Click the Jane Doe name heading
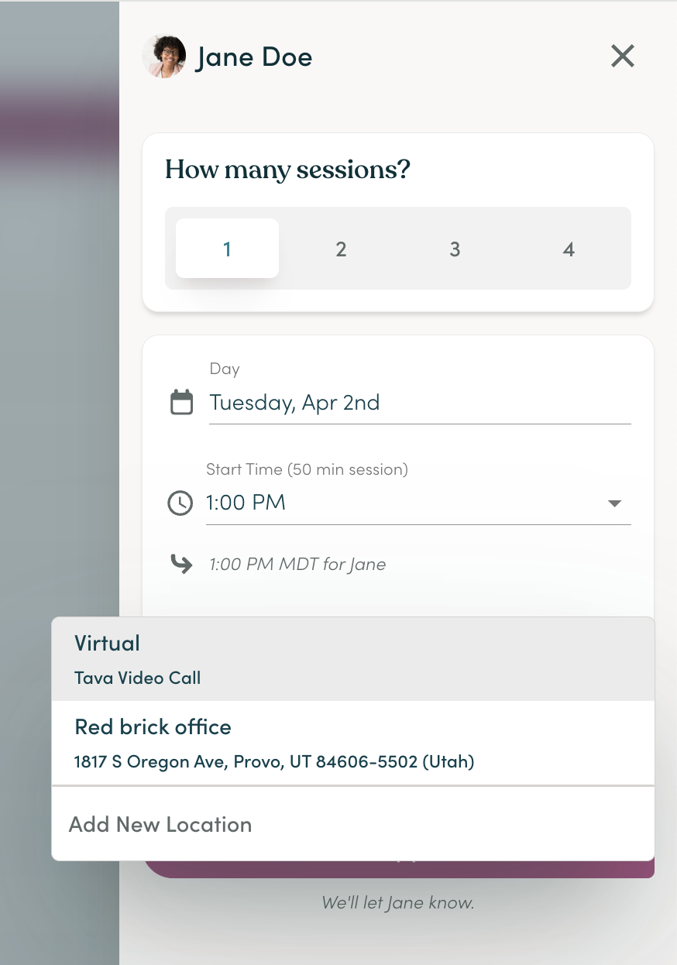Viewport: 677px width, 965px height. click(254, 57)
